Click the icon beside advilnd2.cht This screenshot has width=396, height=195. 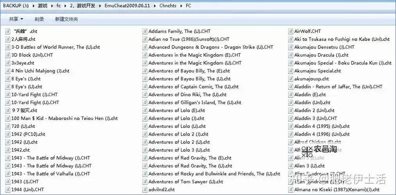[145, 190]
